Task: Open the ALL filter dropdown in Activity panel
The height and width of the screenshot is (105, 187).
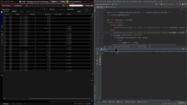Action: [79, 11]
